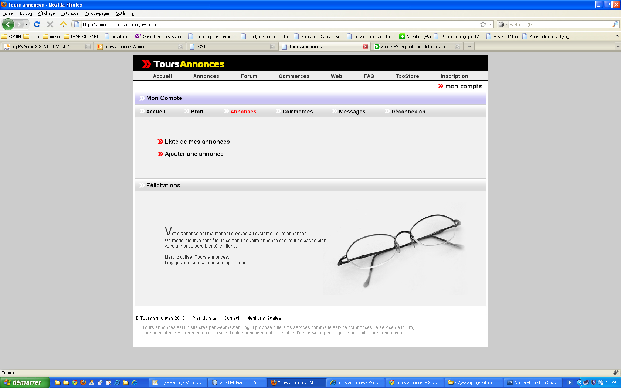The height and width of the screenshot is (388, 621).
Task: Launch Chrome from the quick launch bar
Action: pyautogui.click(x=75, y=382)
